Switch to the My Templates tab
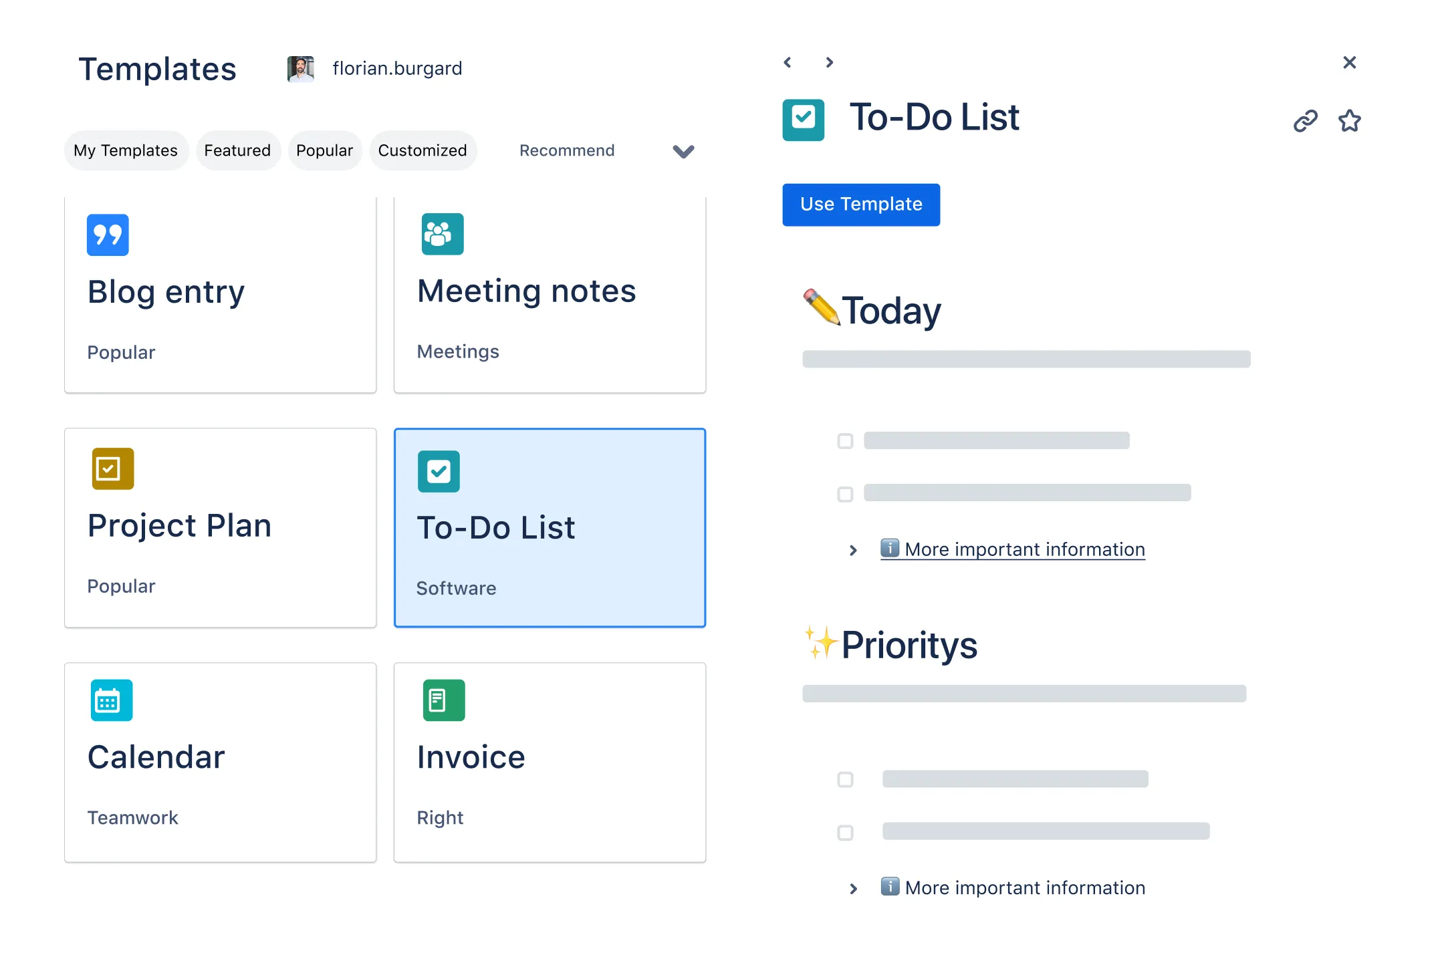 click(126, 150)
